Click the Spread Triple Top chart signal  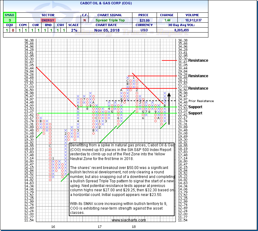click(109, 20)
